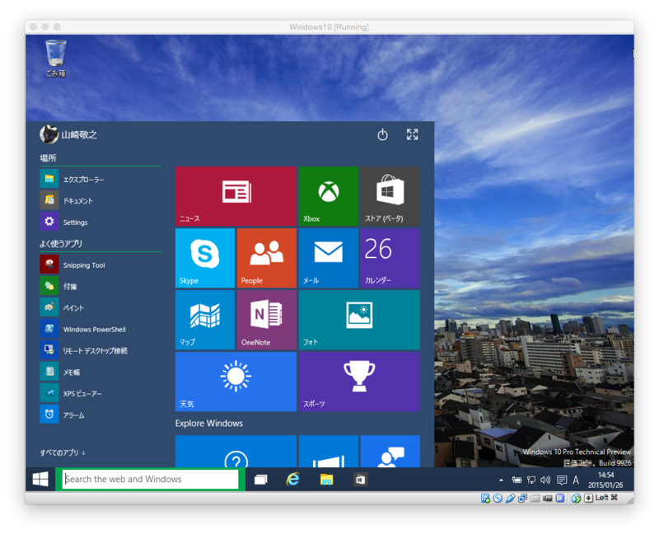Click the VirtualBox optical disk status icon
The height and width of the screenshot is (534, 659).
coord(498,499)
